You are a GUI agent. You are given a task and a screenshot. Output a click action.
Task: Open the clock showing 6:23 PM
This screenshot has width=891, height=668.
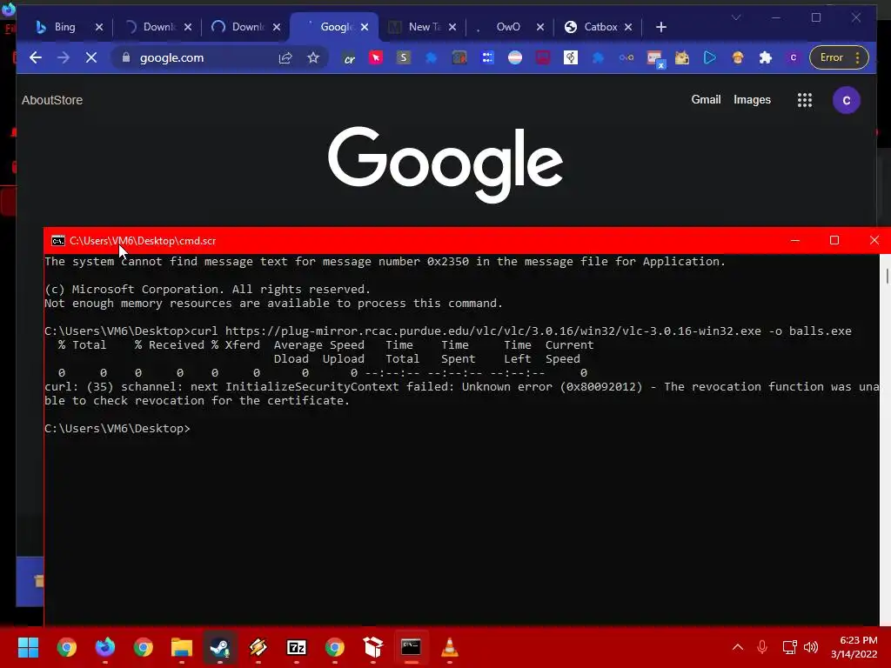854,647
